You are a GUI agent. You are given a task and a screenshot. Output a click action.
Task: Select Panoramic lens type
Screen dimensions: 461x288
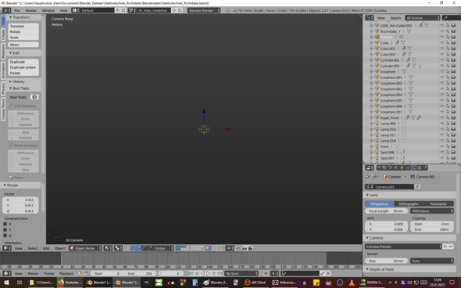pos(438,203)
